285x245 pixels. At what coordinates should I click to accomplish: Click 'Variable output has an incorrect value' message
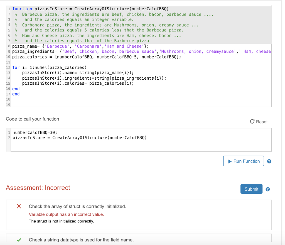coord(66,214)
